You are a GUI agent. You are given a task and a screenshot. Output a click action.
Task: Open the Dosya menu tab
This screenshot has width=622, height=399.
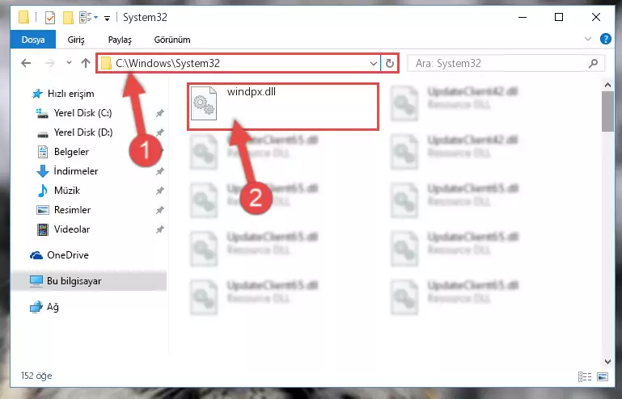click(x=33, y=40)
